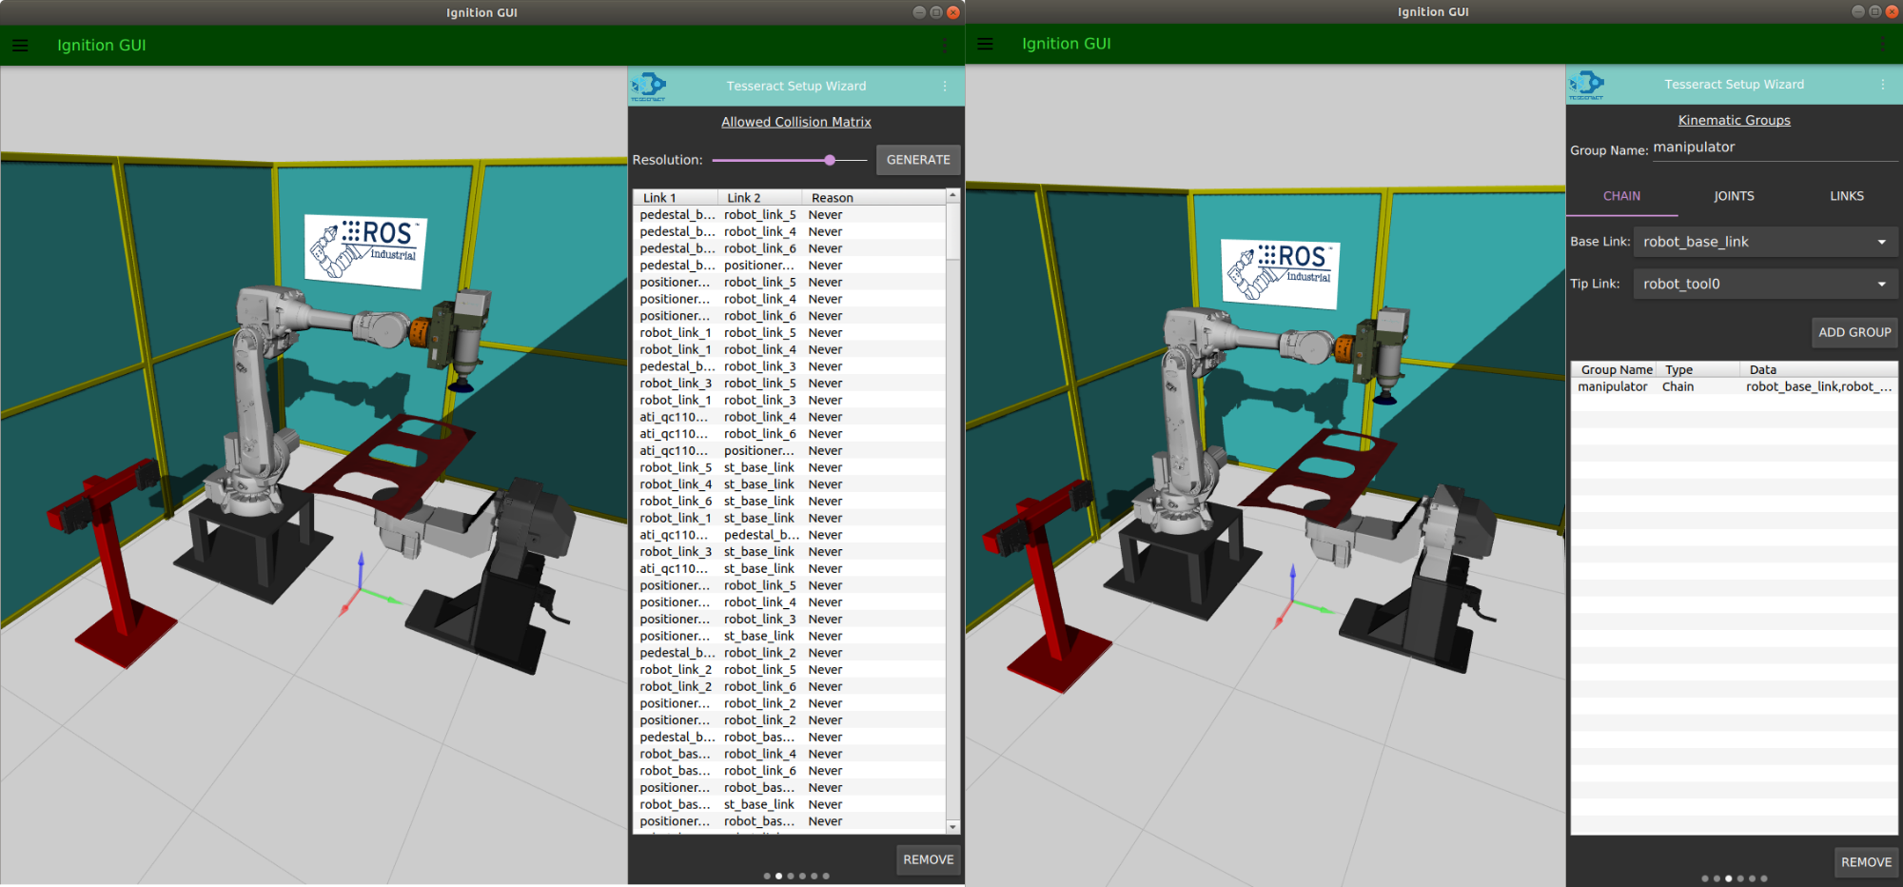
Task: Click REMOVE button under collision matrix
Action: tap(928, 859)
